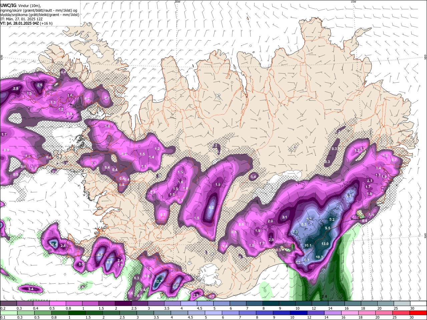The width and height of the screenshot is (427, 320).
Task: Select upper legend swatch between 1 and 1.5
Action: coord(90,303)
